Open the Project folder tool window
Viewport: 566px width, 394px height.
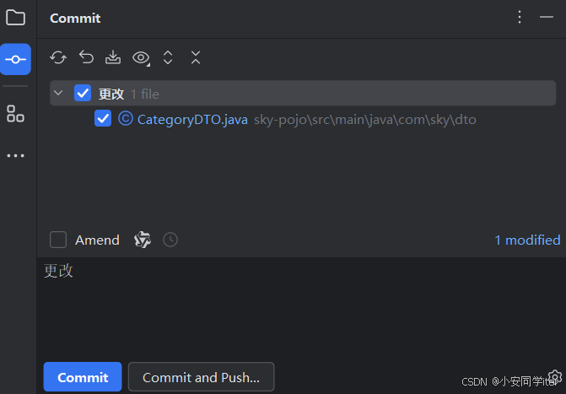point(15,18)
